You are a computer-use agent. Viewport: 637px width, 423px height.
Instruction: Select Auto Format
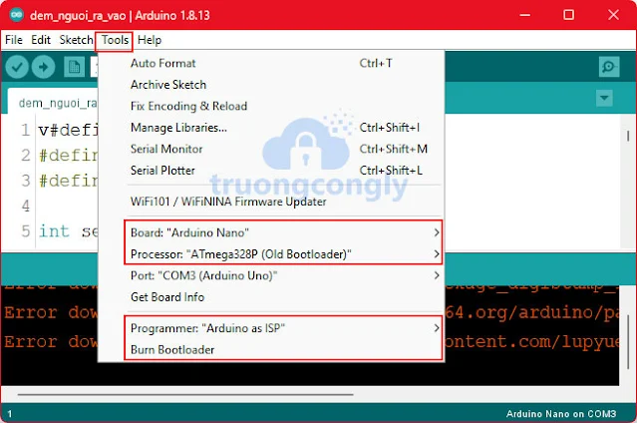[x=271, y=64]
